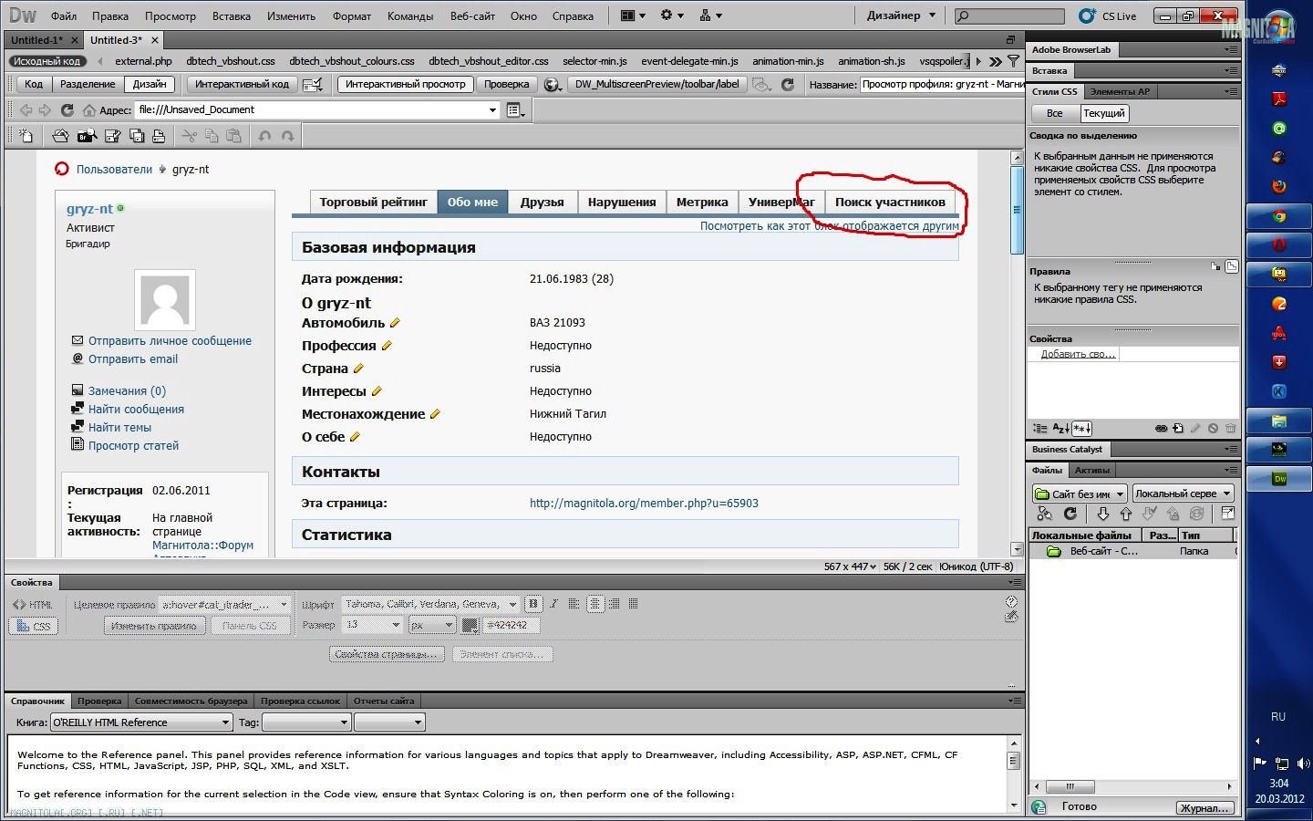
Task: Open the Файл menu
Action: click(64, 16)
